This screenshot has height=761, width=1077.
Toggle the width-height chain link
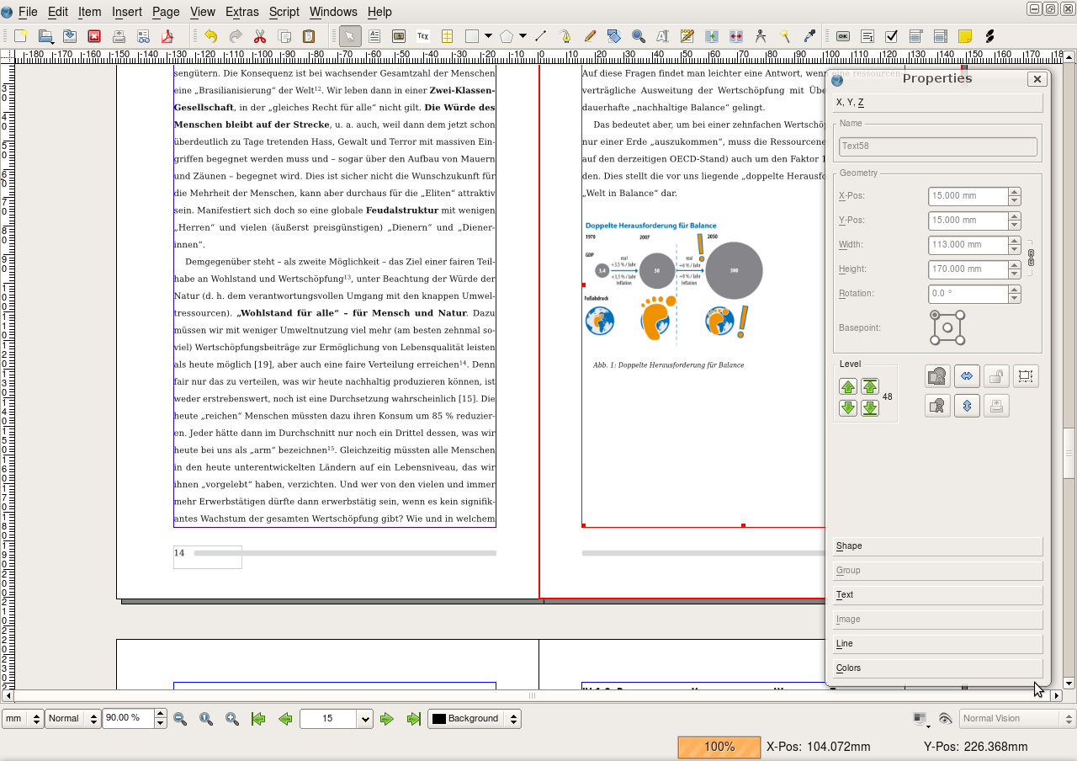click(x=1031, y=257)
